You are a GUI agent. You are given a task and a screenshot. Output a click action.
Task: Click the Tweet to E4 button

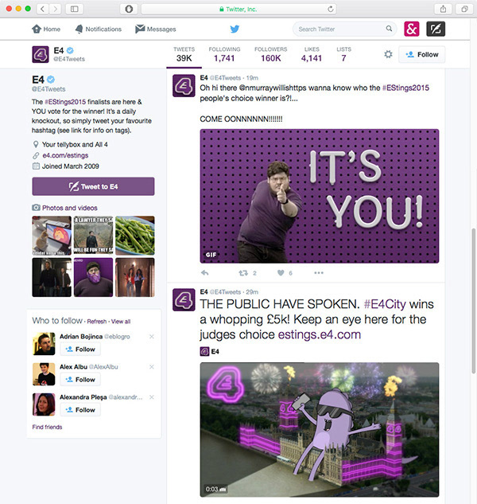click(x=93, y=186)
